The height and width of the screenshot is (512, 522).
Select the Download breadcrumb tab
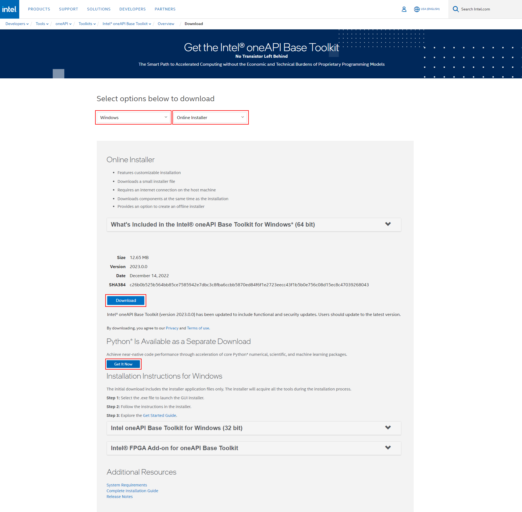tap(194, 24)
